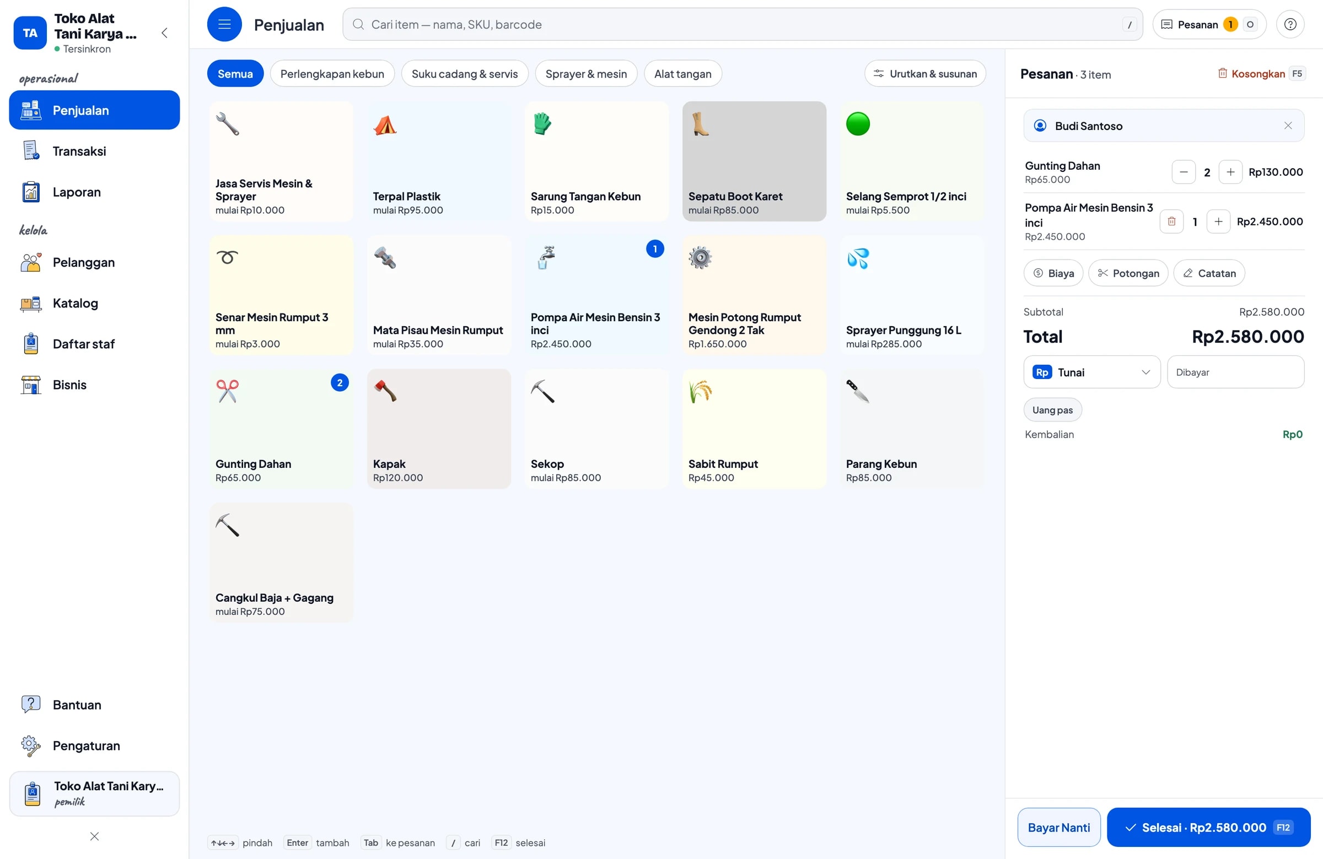Apply a Potongan discount
Image resolution: width=1323 pixels, height=859 pixels.
click(1128, 273)
